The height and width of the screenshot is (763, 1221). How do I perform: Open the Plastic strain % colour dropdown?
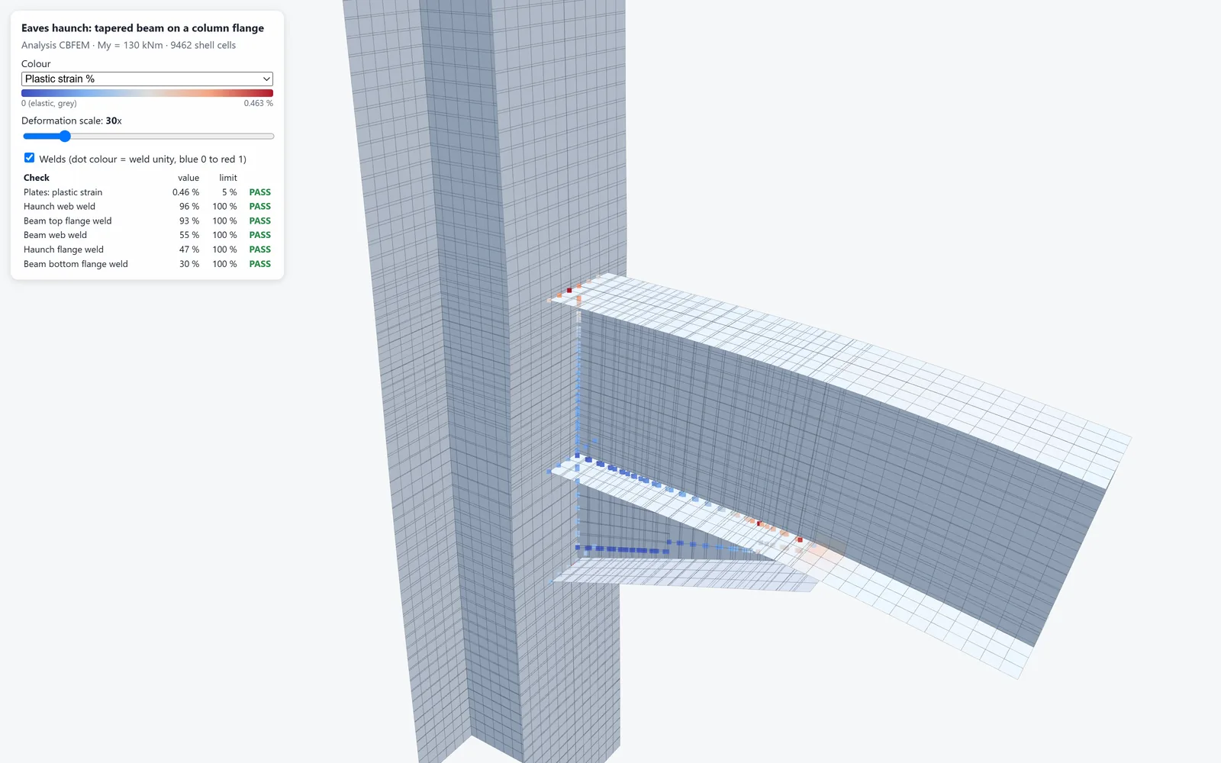pos(147,79)
